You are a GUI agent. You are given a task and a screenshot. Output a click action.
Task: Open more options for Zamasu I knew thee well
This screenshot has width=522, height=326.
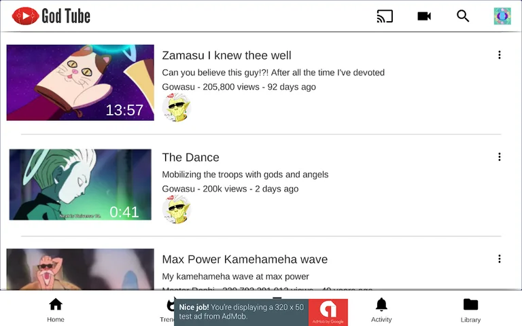pos(500,55)
